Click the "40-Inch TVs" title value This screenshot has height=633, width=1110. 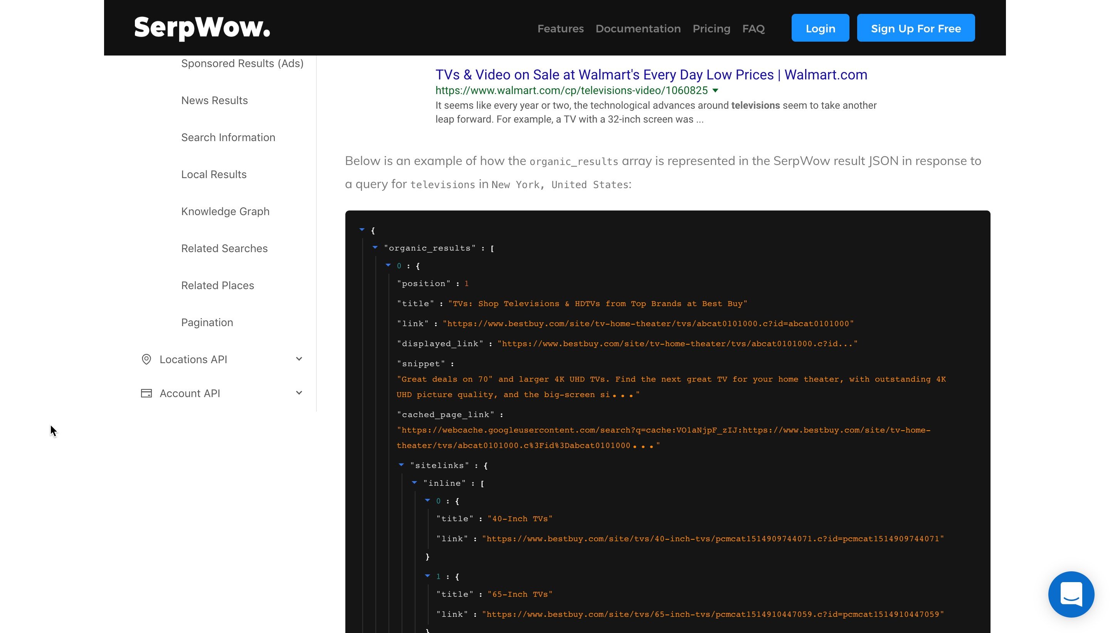point(520,519)
